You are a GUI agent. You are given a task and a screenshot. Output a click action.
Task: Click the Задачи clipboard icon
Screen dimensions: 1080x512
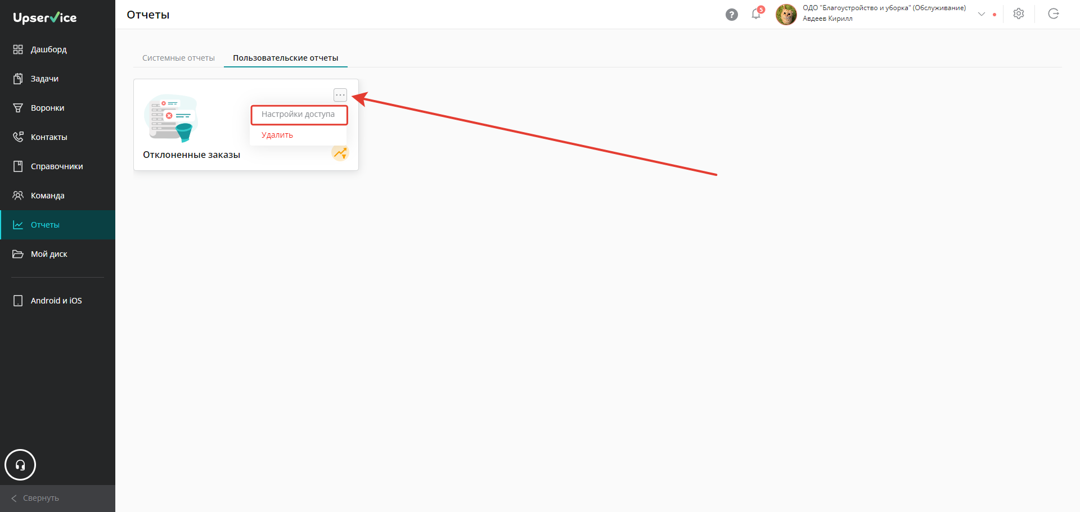tap(18, 79)
